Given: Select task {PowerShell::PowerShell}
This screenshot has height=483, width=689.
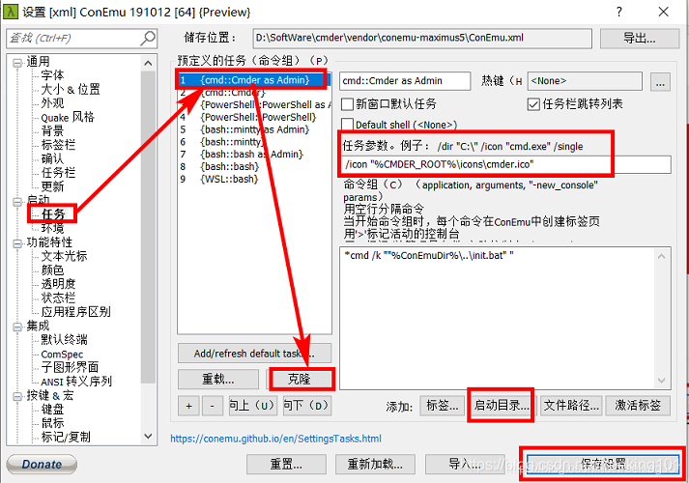Looking at the screenshot, I should click(254, 117).
